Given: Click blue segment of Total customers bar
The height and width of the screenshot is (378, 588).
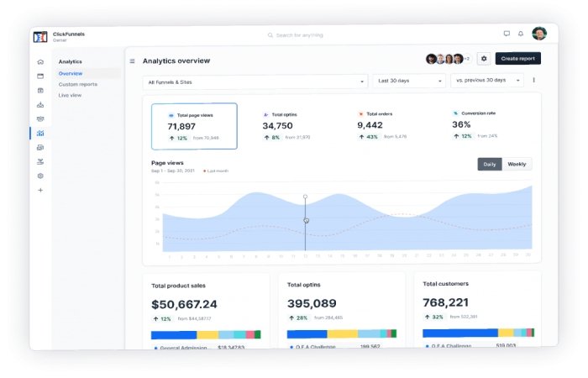Looking at the screenshot, I should click(x=460, y=333).
